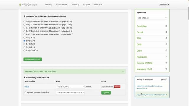Image resolution: width=189 pixels, height=106 pixels.
Task: Click the gear icon beside PHP version heading
Action: [x=24, y=16]
